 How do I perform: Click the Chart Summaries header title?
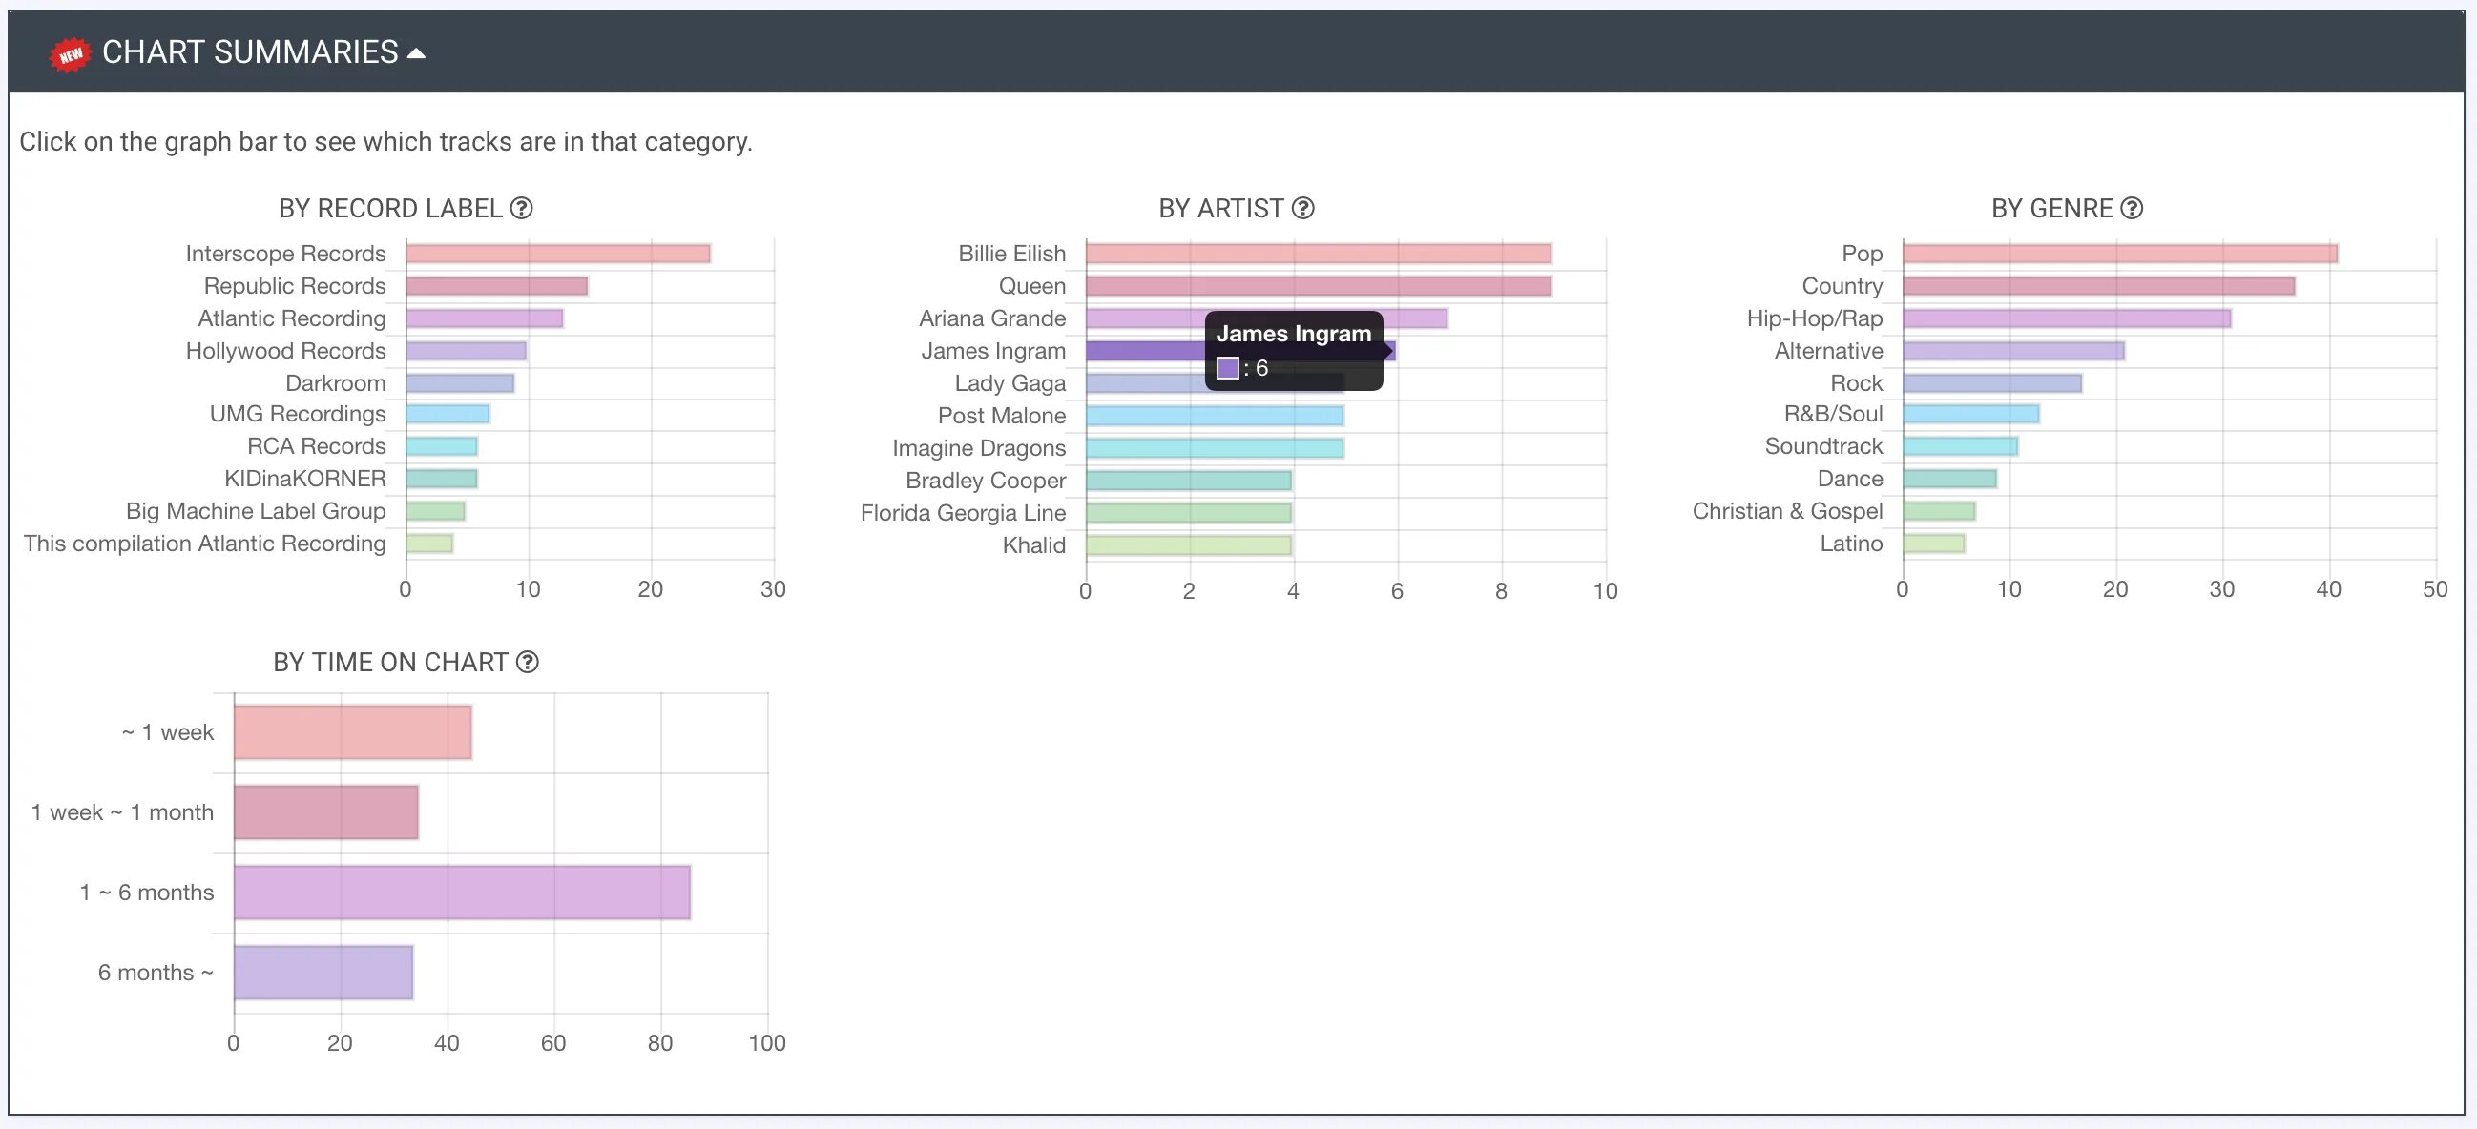pos(250,51)
